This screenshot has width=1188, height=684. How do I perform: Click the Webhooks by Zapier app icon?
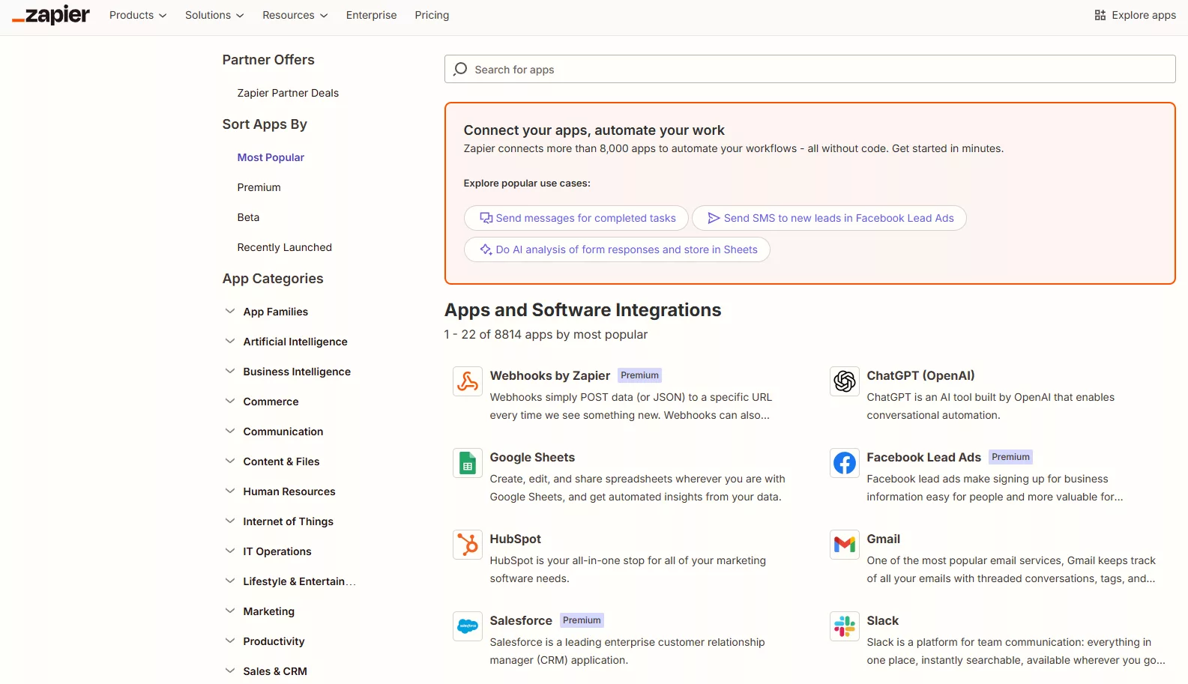(x=468, y=381)
